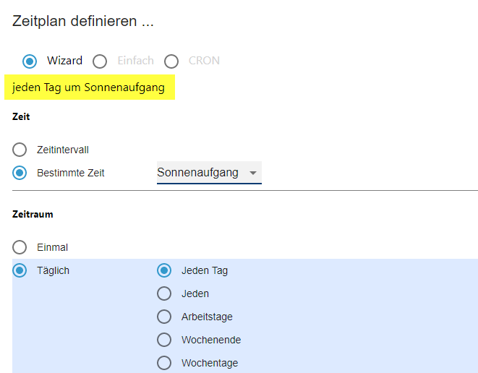Click the Zeitplan definieren heading
Viewport: 478px width, 373px height.
(x=83, y=21)
